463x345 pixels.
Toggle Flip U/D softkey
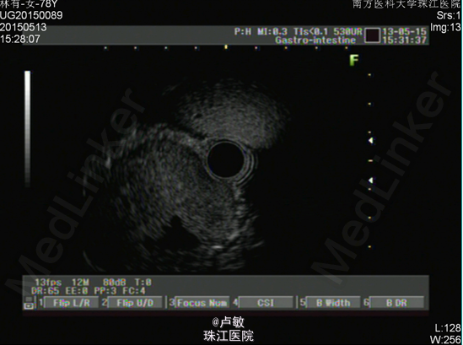pyautogui.click(x=135, y=303)
